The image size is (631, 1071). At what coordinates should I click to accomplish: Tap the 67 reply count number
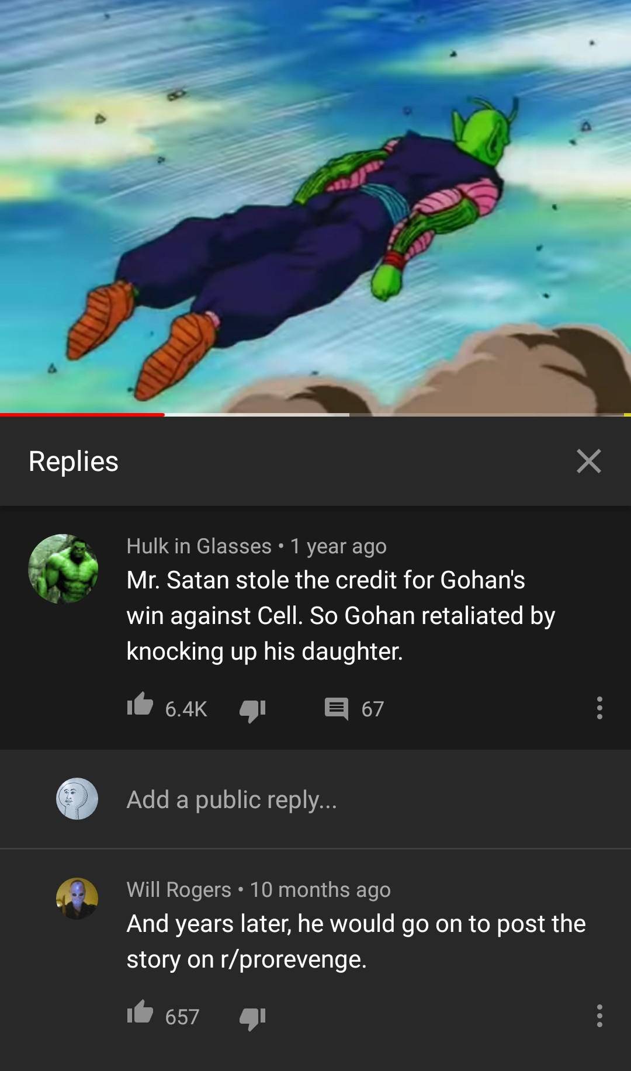[x=372, y=709]
